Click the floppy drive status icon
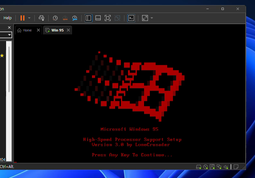255x178 pixels. (x=212, y=167)
